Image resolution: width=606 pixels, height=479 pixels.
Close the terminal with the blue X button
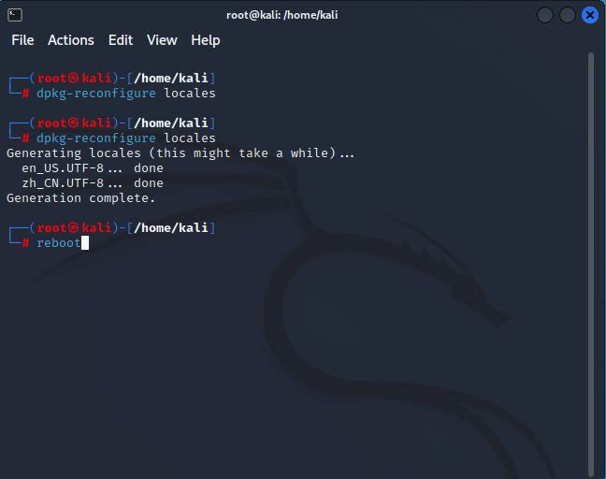click(590, 16)
